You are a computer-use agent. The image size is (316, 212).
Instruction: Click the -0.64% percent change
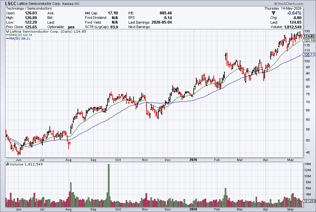pyautogui.click(x=294, y=13)
